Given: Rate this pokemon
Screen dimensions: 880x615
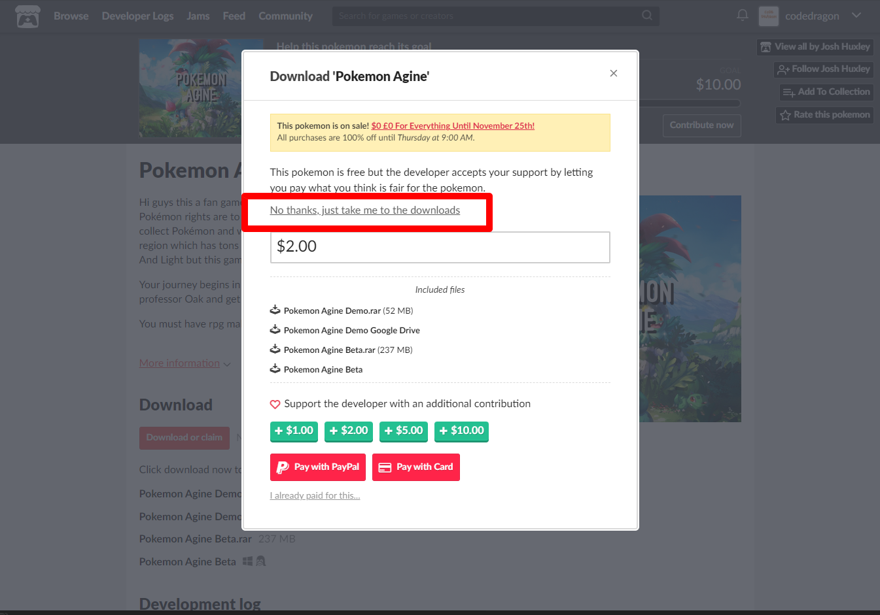Looking at the screenshot, I should (x=825, y=115).
